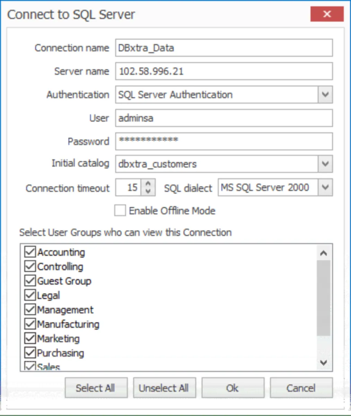Enable Offline Mode checkbox
This screenshot has width=351, height=416.
point(120,210)
